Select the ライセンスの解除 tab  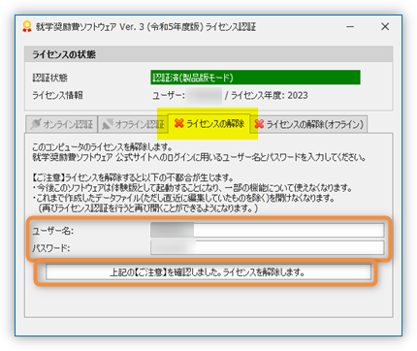click(209, 123)
